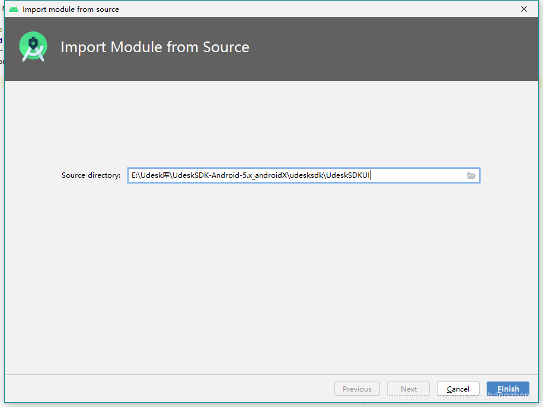
Task: Click the Source directory label
Action: pyautogui.click(x=91, y=175)
